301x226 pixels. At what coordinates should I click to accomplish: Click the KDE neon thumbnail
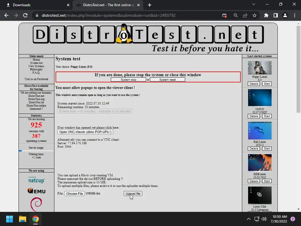click(x=260, y=163)
